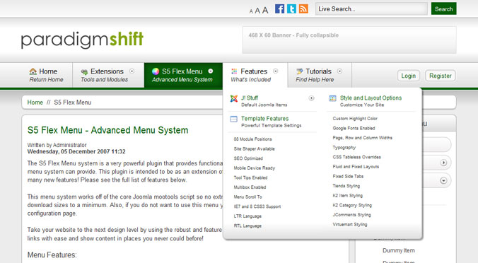This screenshot has height=263, width=478.
Task: Open K2 Category Styling link
Action: pos(352,206)
